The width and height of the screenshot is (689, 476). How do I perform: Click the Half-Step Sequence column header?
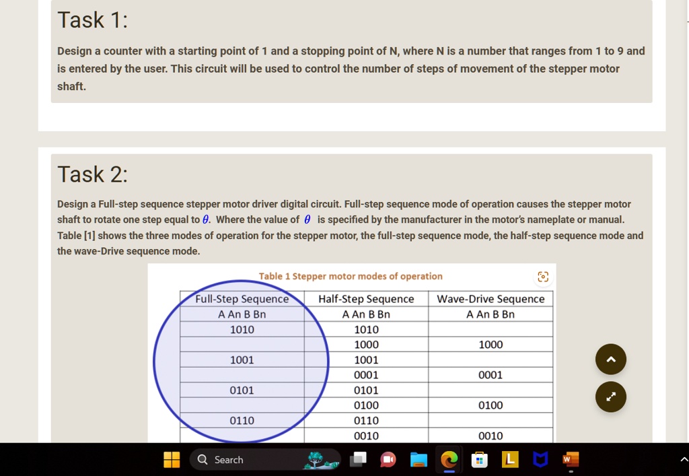click(x=366, y=299)
